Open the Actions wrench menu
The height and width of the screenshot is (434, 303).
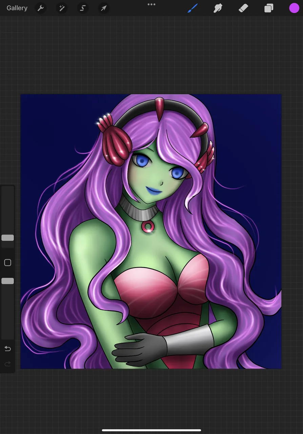tap(41, 8)
